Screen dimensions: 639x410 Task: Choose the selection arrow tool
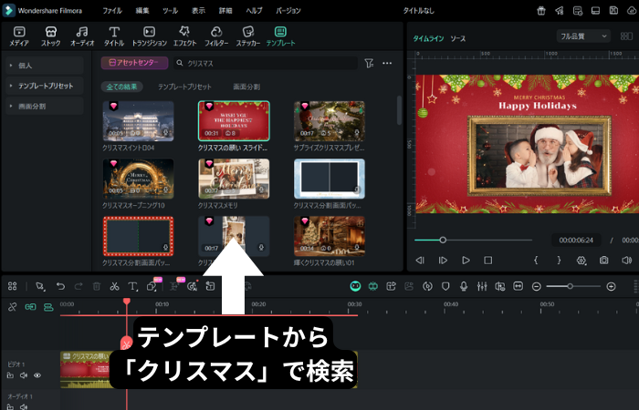40,286
